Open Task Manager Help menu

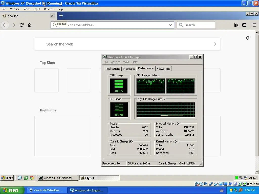[135, 62]
